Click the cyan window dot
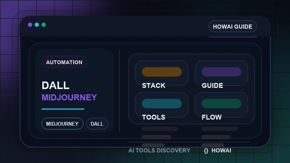This screenshot has height=163, width=290. tap(37, 25)
